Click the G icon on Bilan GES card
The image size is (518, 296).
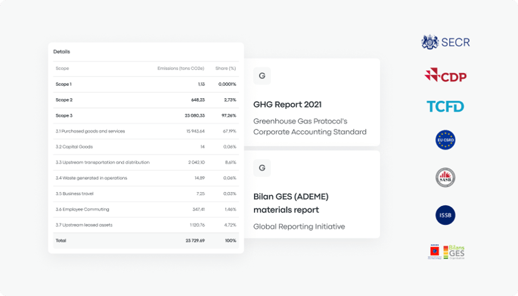point(262,168)
